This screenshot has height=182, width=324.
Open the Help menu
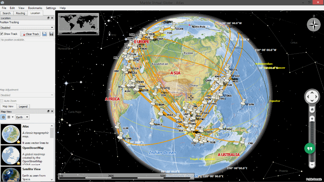coord(63,8)
